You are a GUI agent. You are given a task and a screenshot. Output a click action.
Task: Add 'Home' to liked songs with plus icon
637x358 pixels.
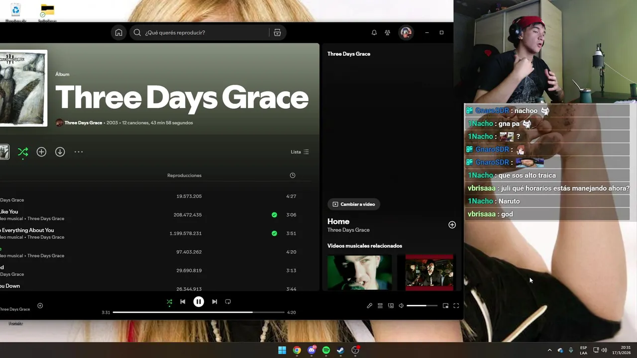click(452, 225)
